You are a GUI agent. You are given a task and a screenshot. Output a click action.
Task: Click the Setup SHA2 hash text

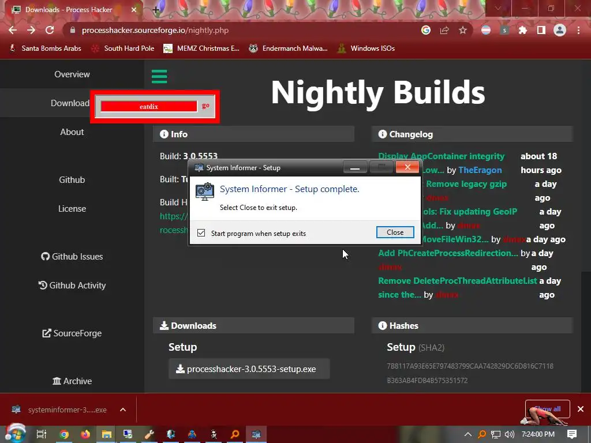click(x=470, y=373)
